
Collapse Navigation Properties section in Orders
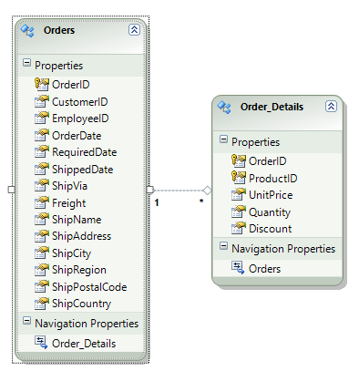26,321
